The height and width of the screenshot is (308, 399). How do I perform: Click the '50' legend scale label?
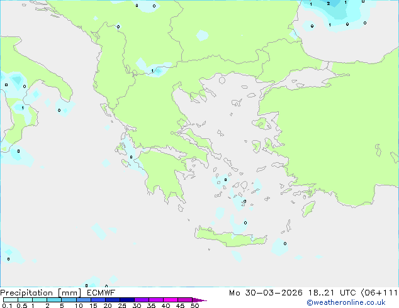pos(194,305)
